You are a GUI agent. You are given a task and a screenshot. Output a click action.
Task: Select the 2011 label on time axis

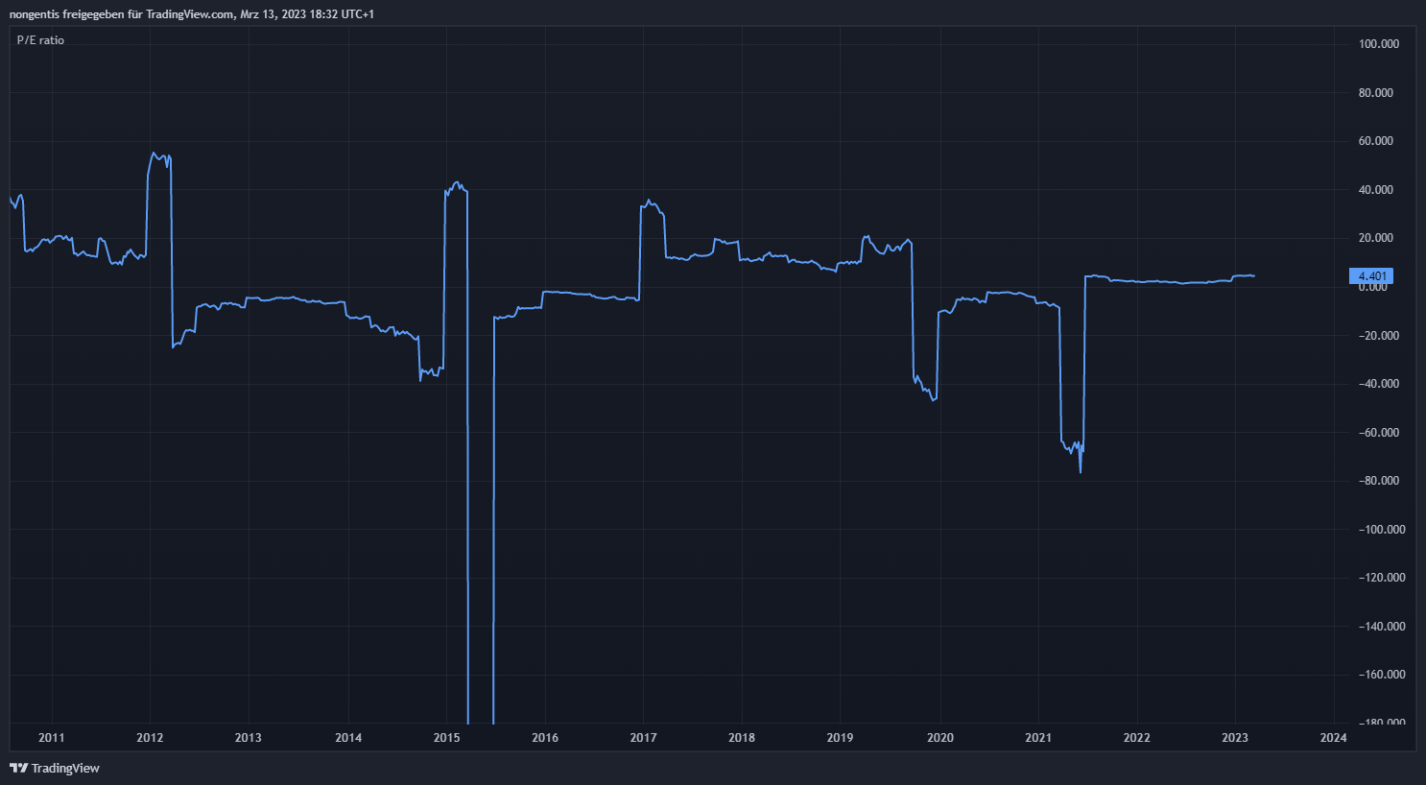[52, 738]
